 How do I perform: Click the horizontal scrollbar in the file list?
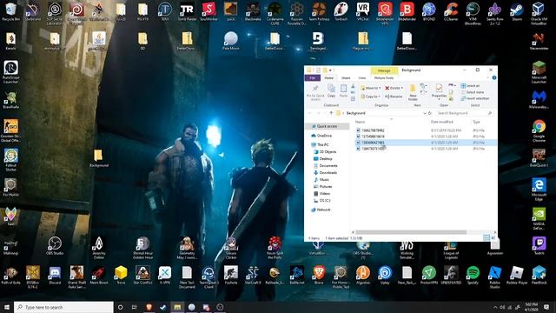(411, 232)
